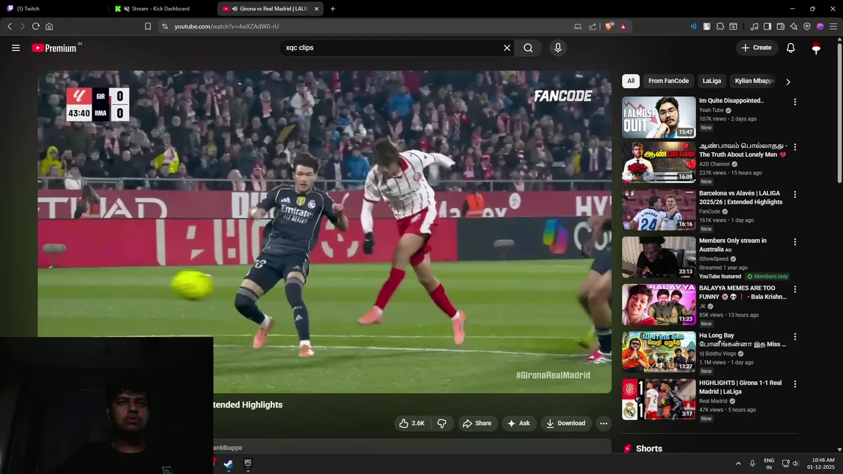This screenshot has height=474, width=843.
Task: Select the From FanCode chip
Action: click(668, 81)
